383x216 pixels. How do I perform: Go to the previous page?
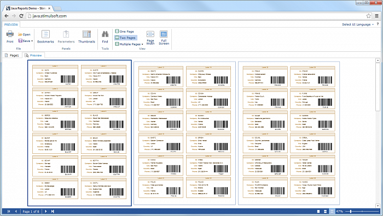[x=16, y=212]
